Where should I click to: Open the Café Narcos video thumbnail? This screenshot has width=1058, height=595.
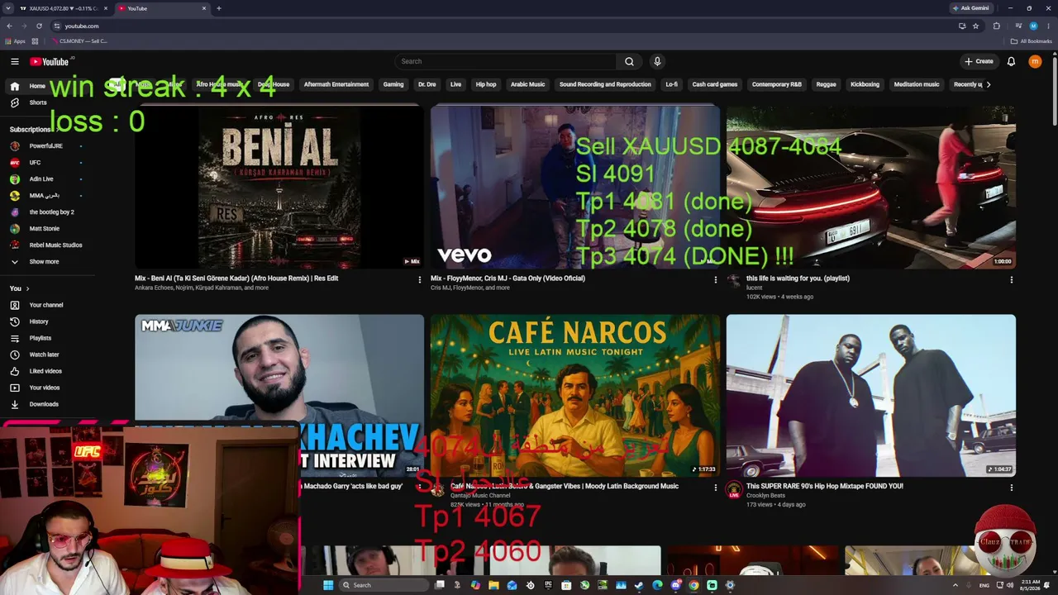point(574,395)
